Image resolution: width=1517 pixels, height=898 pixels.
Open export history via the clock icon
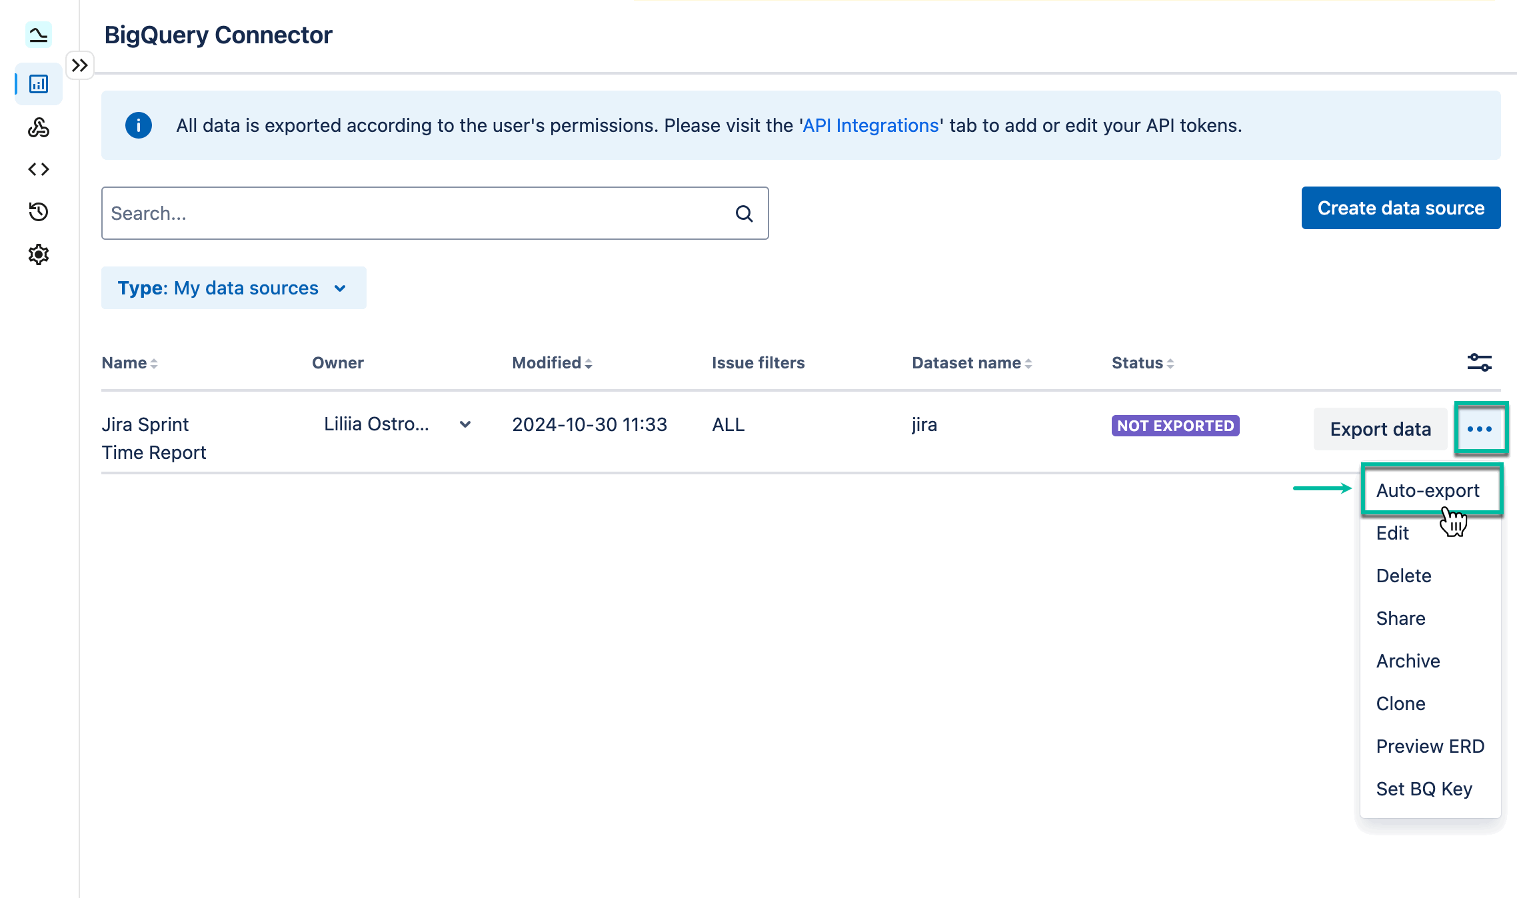pyautogui.click(x=38, y=212)
